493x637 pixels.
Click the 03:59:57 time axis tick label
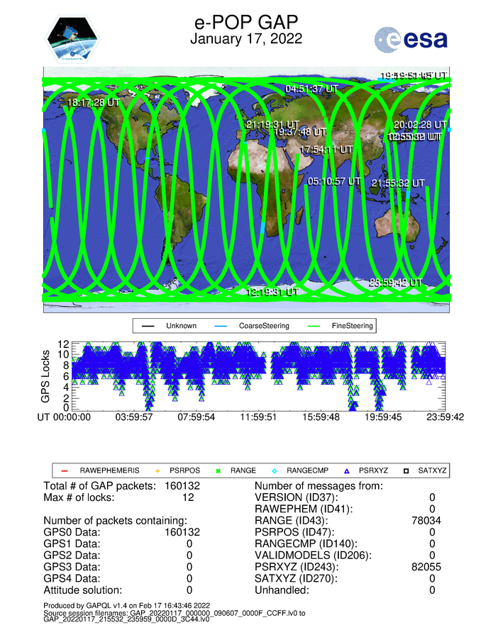(134, 417)
